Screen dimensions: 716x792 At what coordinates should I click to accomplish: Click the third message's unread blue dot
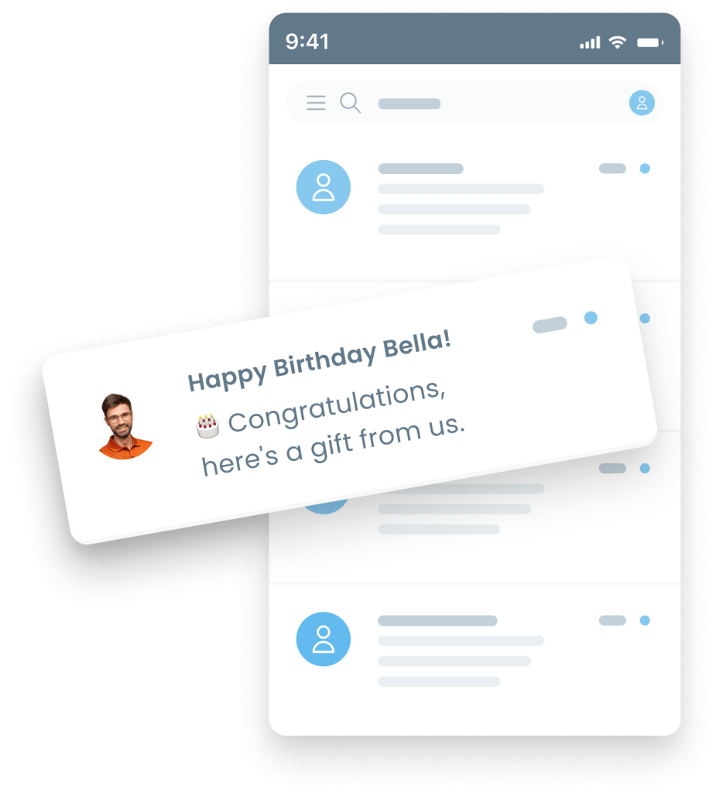(645, 468)
